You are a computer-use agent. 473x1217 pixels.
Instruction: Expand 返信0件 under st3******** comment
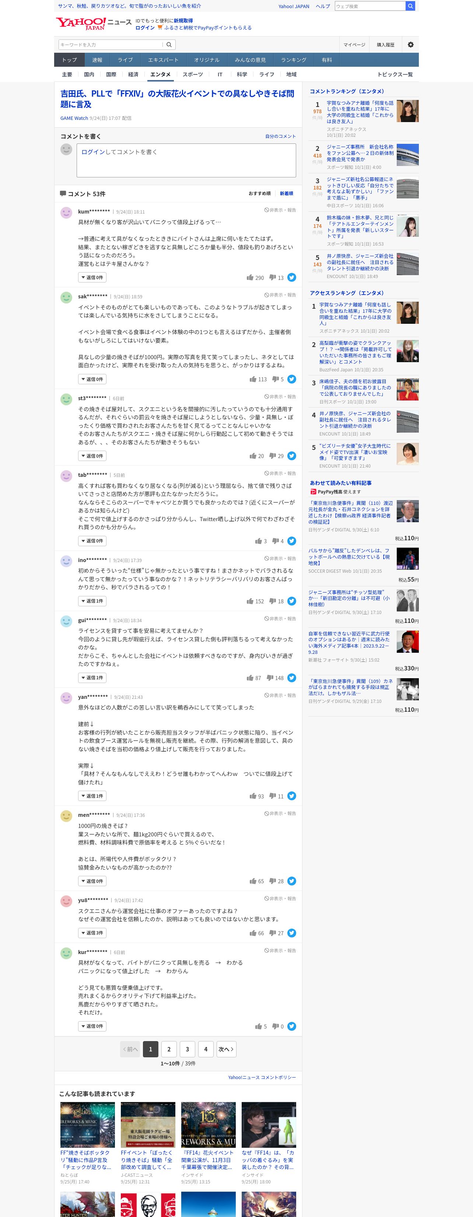point(92,455)
